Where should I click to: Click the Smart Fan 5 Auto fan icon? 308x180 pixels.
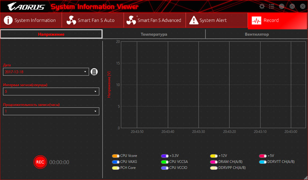tap(71, 20)
